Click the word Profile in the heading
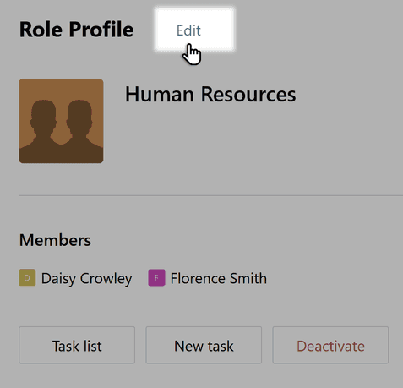 101,30
